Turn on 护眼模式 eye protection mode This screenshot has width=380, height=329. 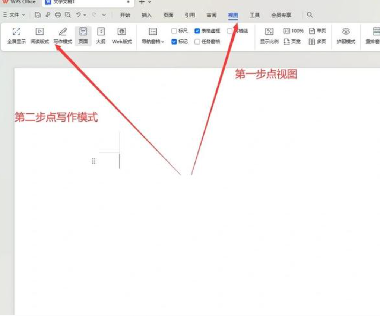(346, 32)
